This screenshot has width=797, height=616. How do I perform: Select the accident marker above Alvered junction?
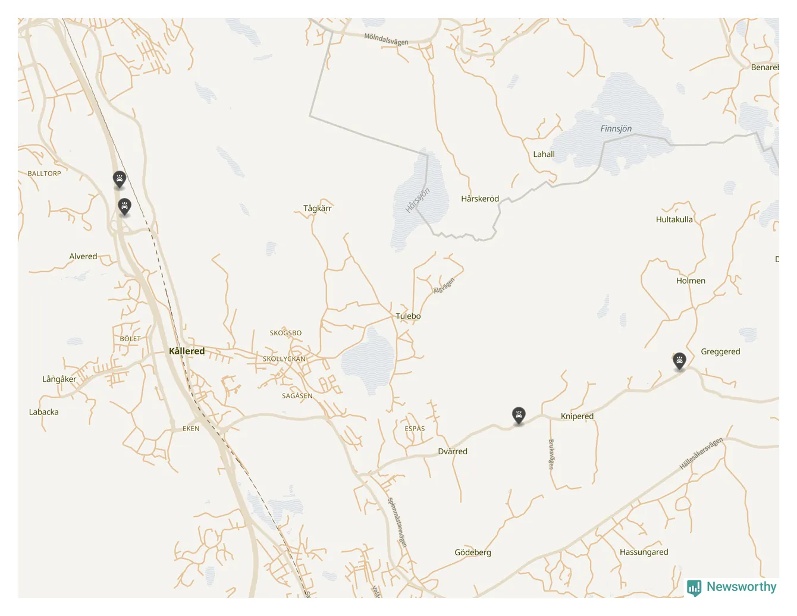coord(124,207)
